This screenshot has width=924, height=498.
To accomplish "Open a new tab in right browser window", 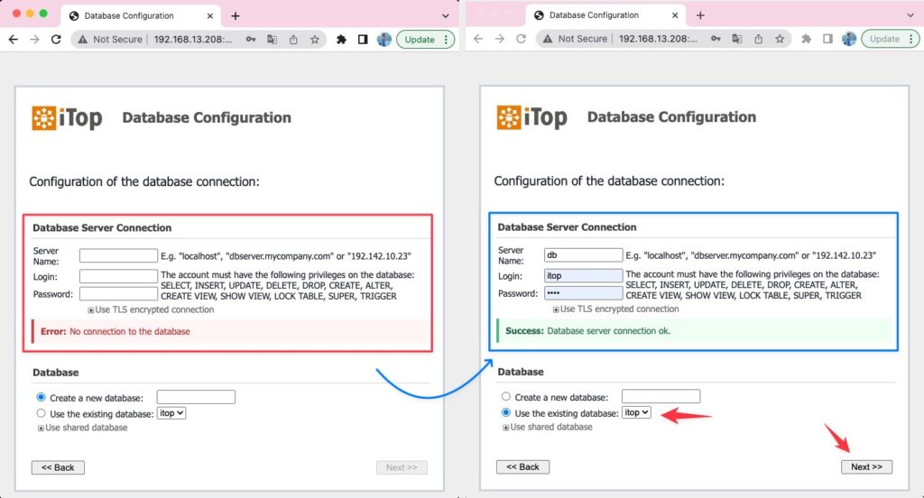I will pyautogui.click(x=700, y=15).
